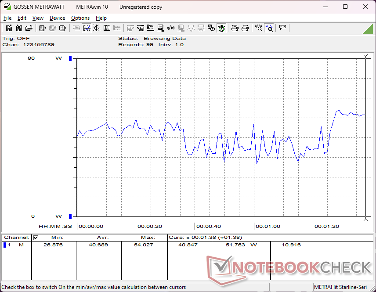
Task: Toggle the min/avr/max between cursors checkbox
Action: point(36,238)
